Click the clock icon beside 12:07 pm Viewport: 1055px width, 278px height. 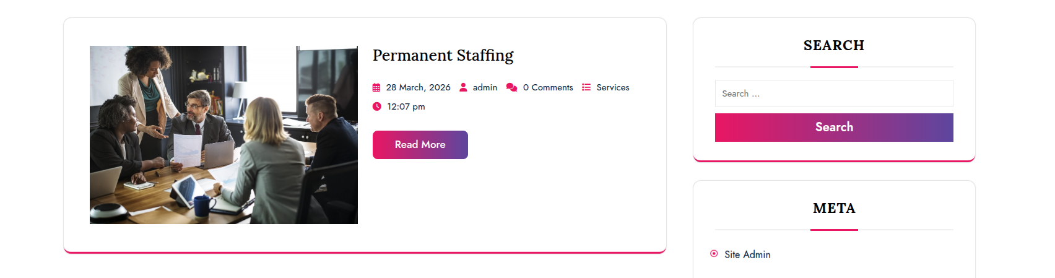377,106
